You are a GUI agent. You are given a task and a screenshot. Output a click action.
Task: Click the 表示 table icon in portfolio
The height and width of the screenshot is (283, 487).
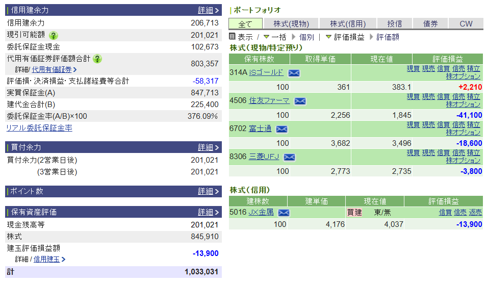pyautogui.click(x=233, y=37)
